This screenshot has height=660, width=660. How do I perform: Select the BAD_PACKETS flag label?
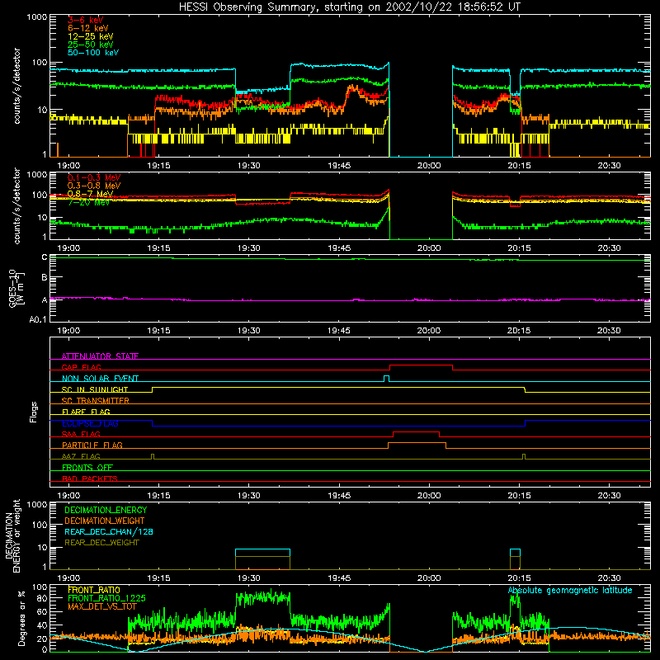pyautogui.click(x=90, y=478)
